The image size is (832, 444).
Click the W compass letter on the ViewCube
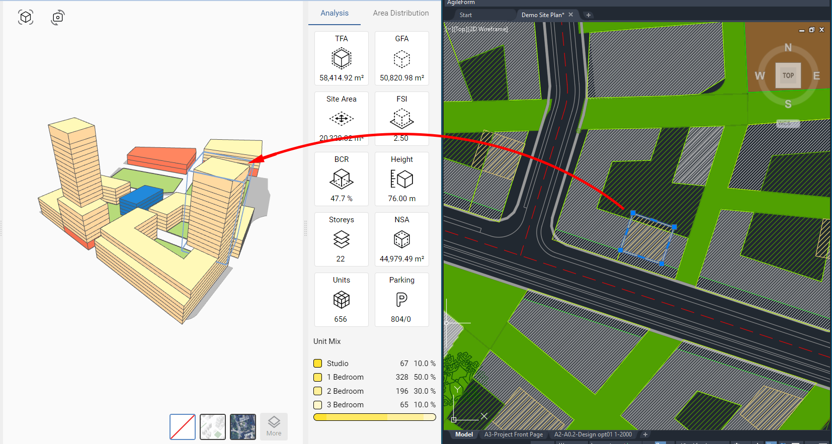pos(760,76)
